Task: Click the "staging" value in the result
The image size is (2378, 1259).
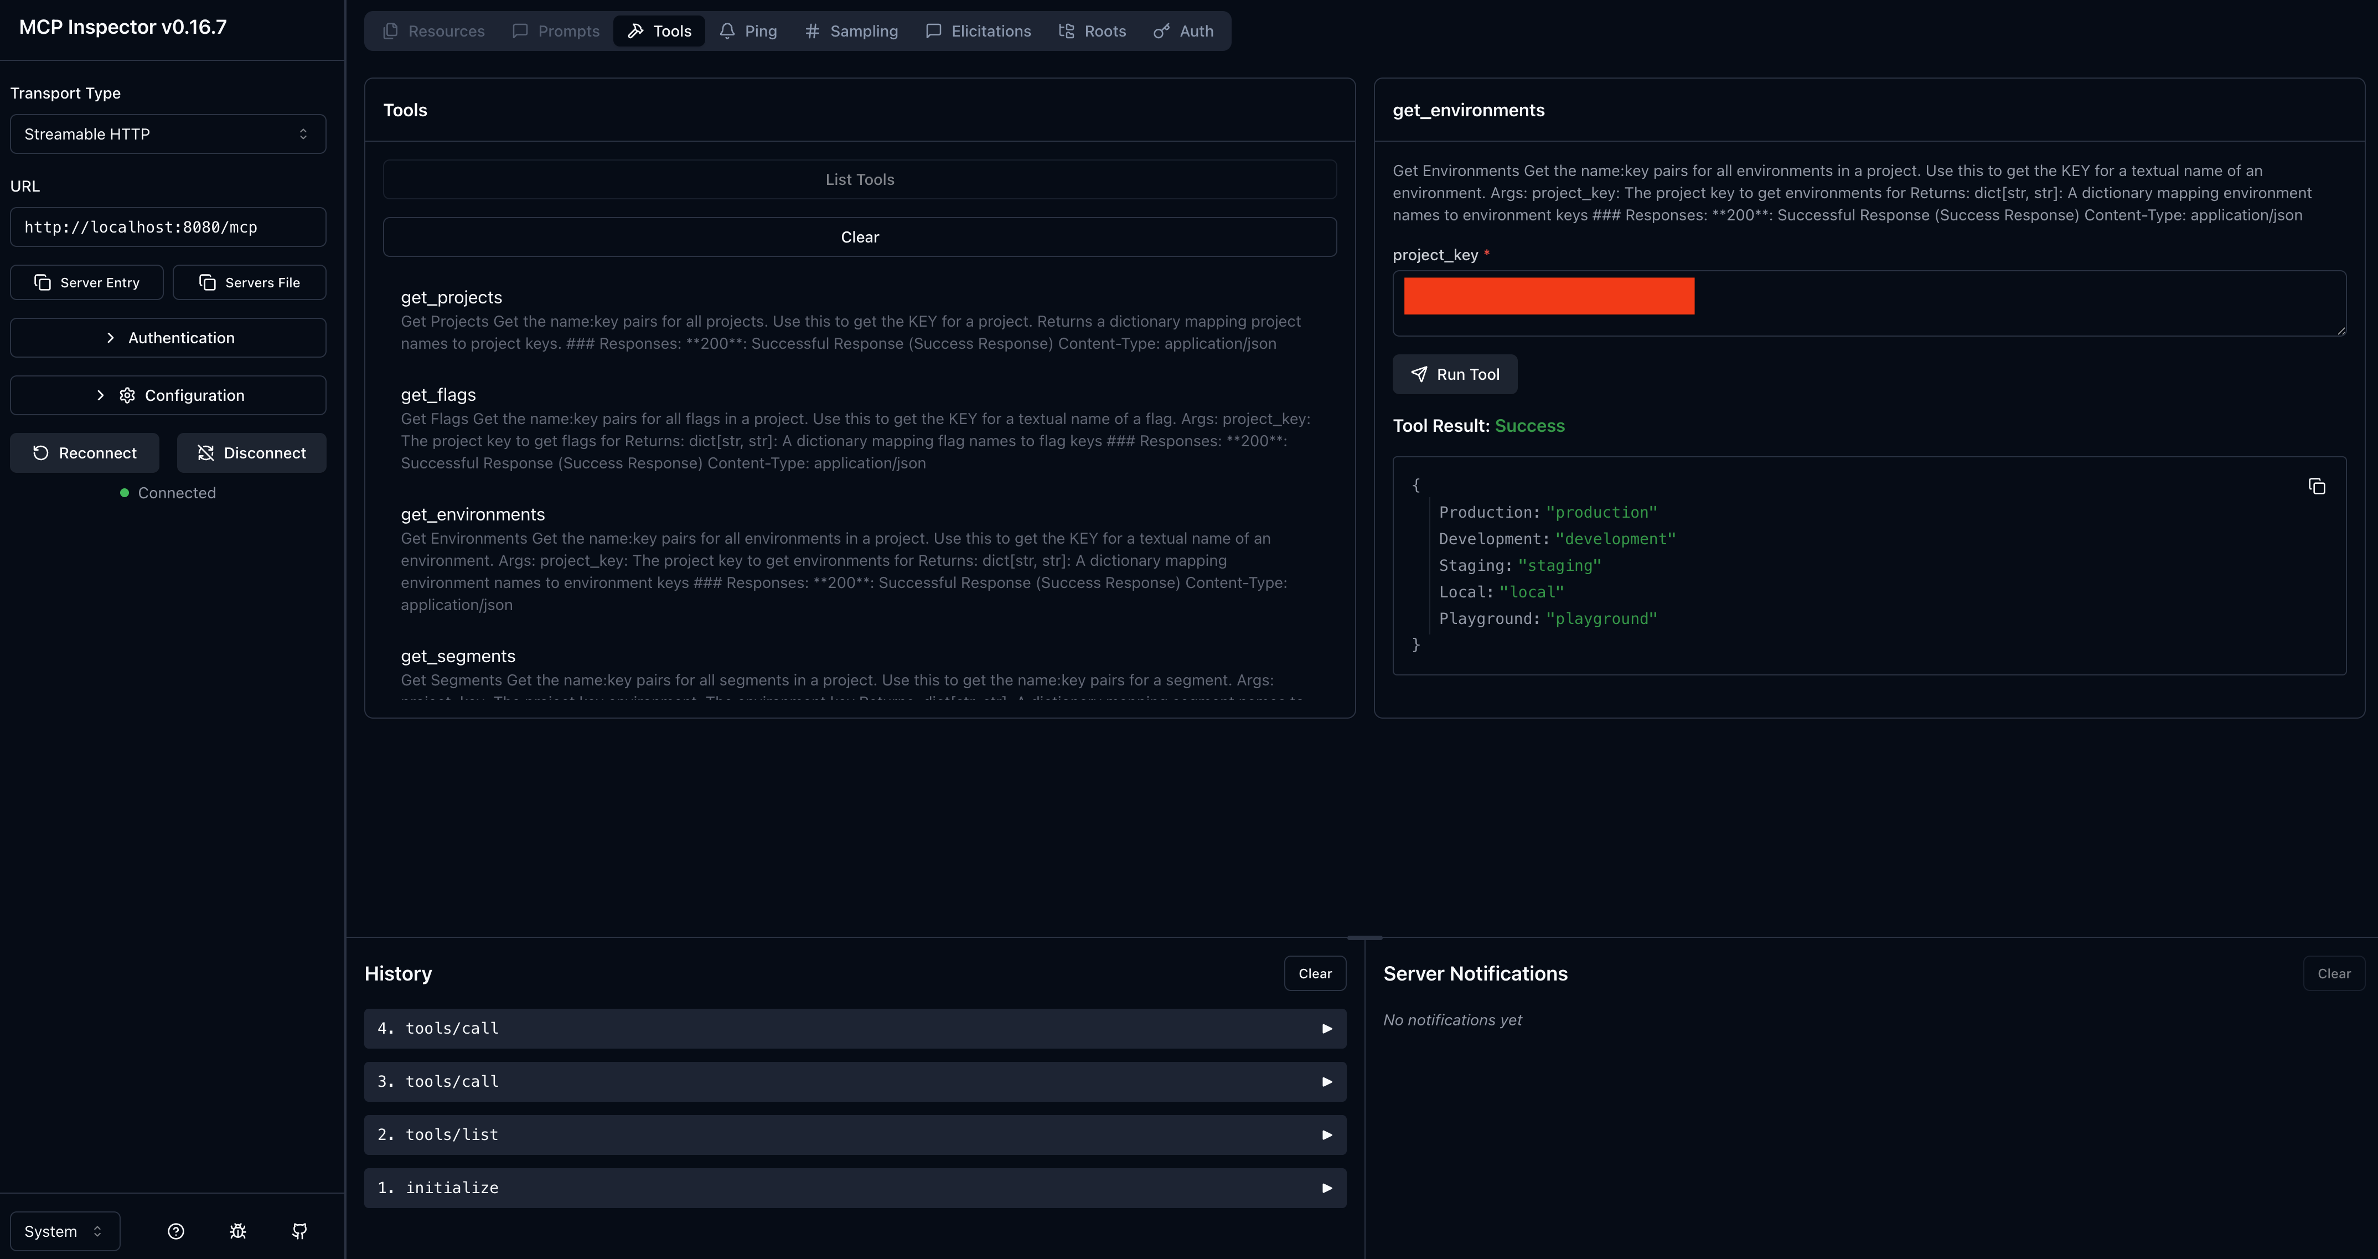Action: pos(1559,566)
